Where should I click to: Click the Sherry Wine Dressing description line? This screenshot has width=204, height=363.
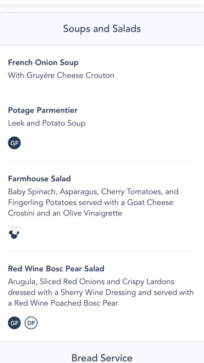(x=101, y=292)
